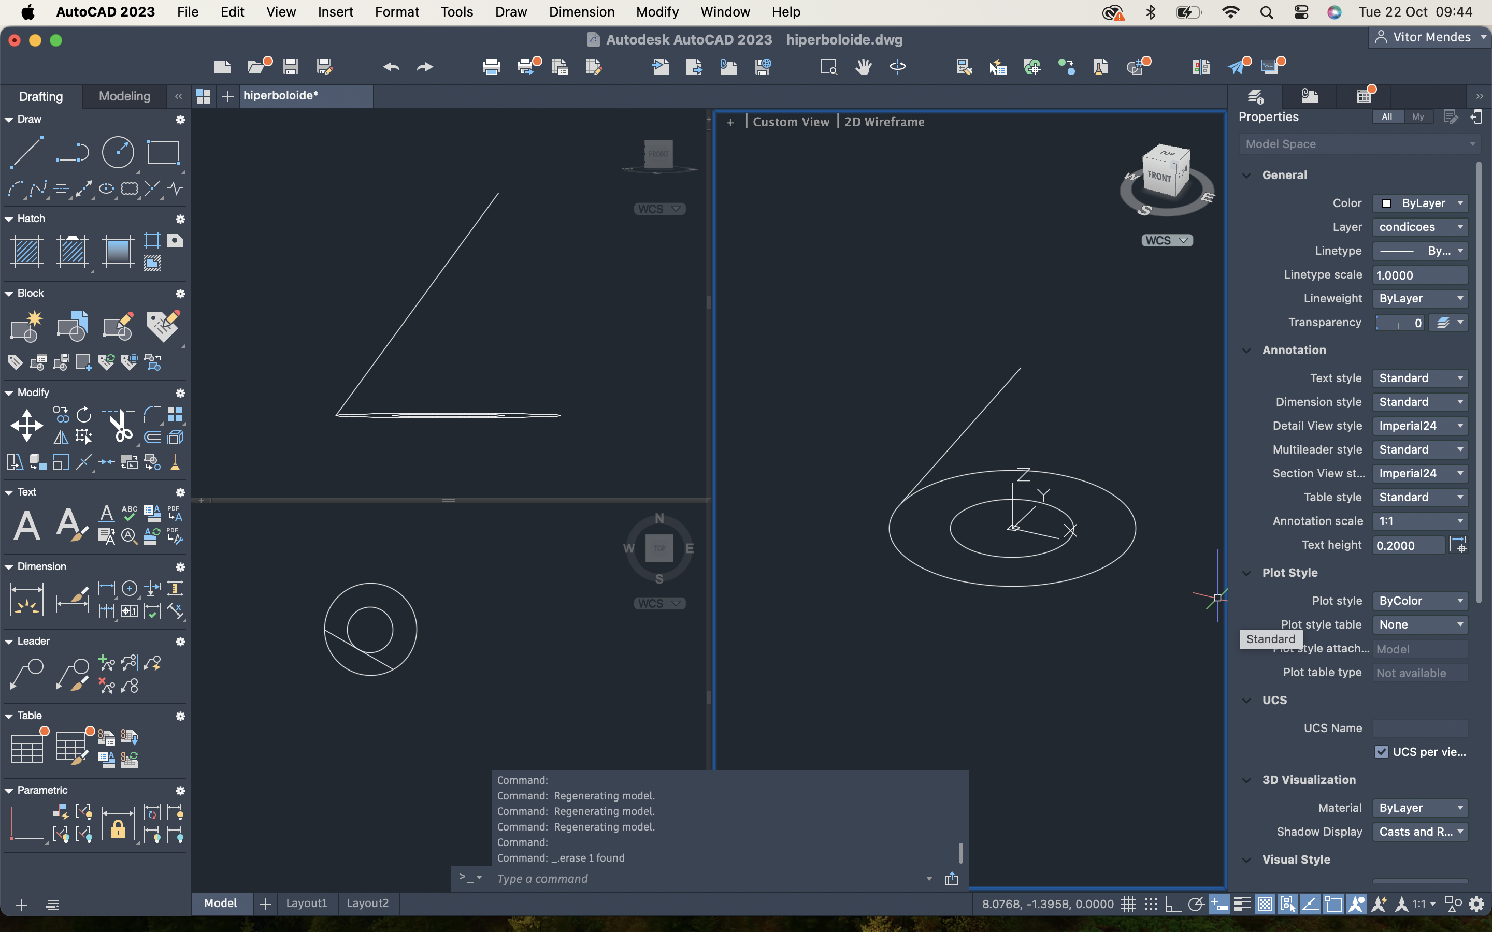
Task: Open the Dimension menu
Action: point(581,12)
